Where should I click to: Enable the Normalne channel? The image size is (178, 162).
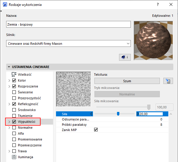[14, 128]
